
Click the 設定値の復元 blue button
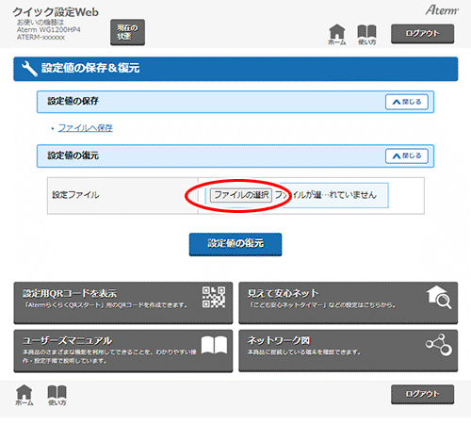click(235, 244)
